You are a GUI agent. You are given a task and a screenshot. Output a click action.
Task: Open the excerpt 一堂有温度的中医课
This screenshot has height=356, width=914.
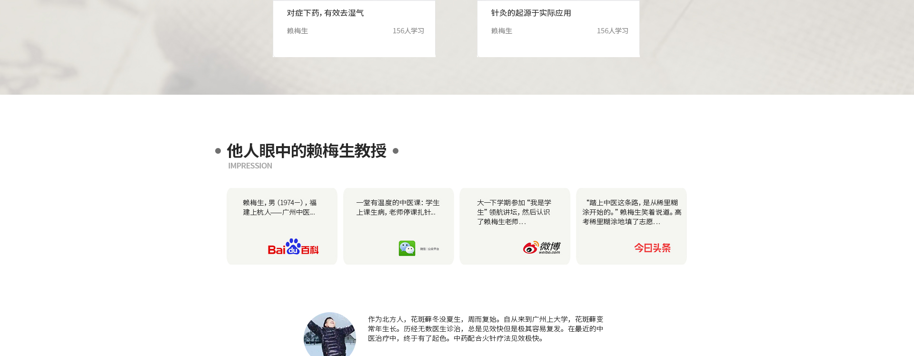click(x=397, y=208)
